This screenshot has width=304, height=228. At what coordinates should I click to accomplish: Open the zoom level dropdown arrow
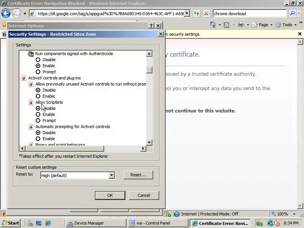[294, 214]
